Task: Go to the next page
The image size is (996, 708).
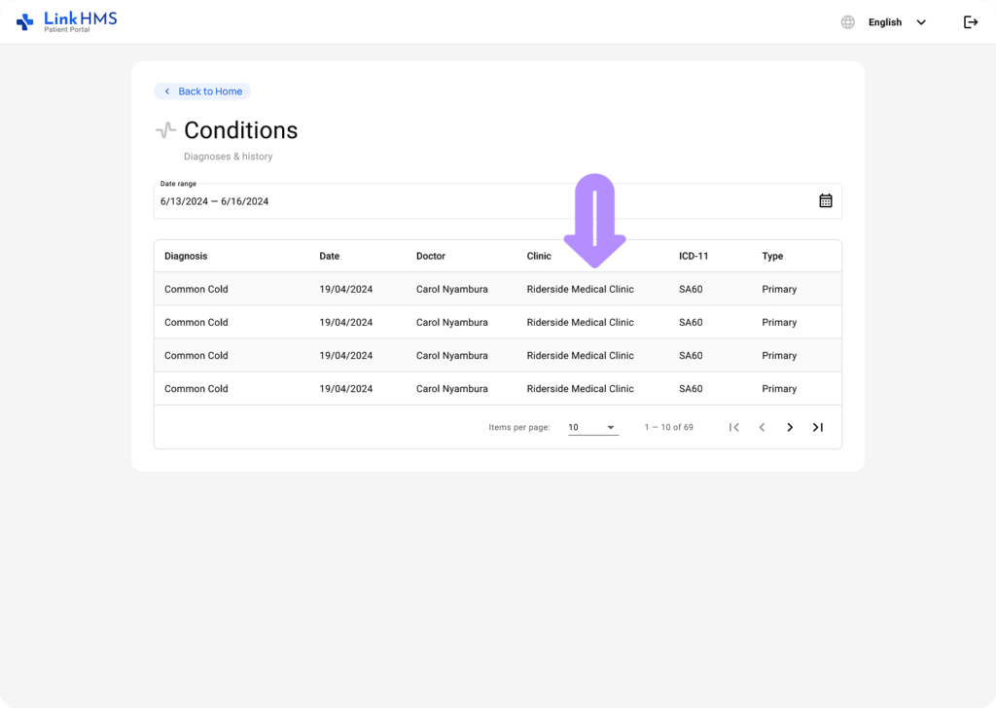Action: tap(790, 427)
